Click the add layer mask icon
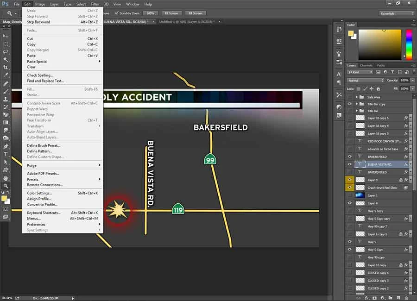 (374, 298)
